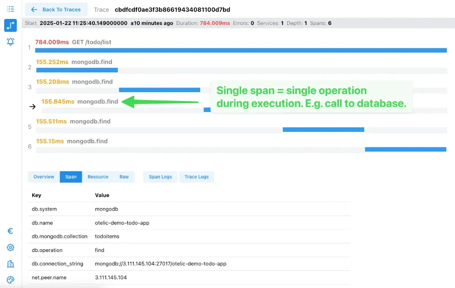The height and width of the screenshot is (288, 455).
Task: Click the Trace Logs button
Action: 196,177
